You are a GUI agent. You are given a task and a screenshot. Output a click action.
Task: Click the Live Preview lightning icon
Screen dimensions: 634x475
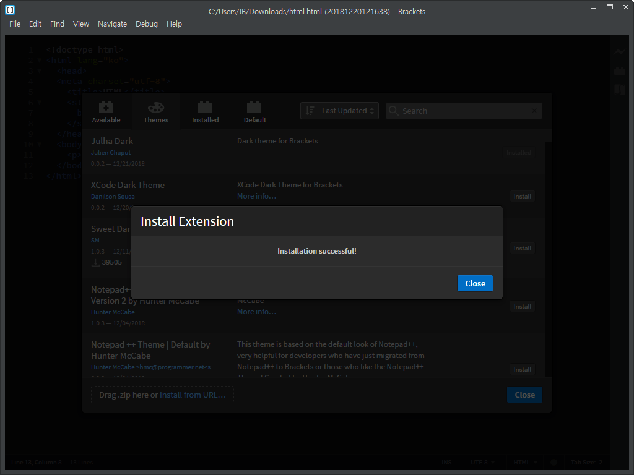click(619, 52)
